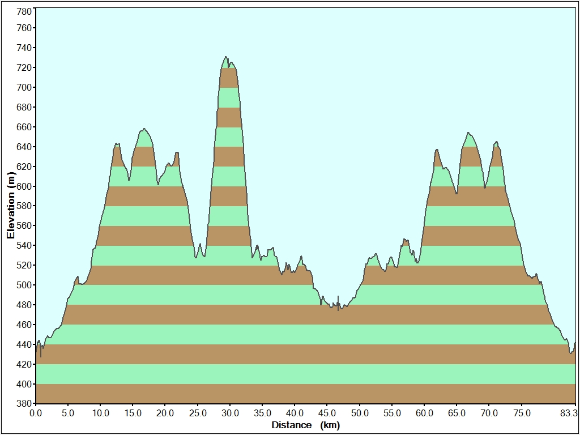The height and width of the screenshot is (435, 580).
Task: Click the profile dip near 25 km
Action: coord(196,257)
